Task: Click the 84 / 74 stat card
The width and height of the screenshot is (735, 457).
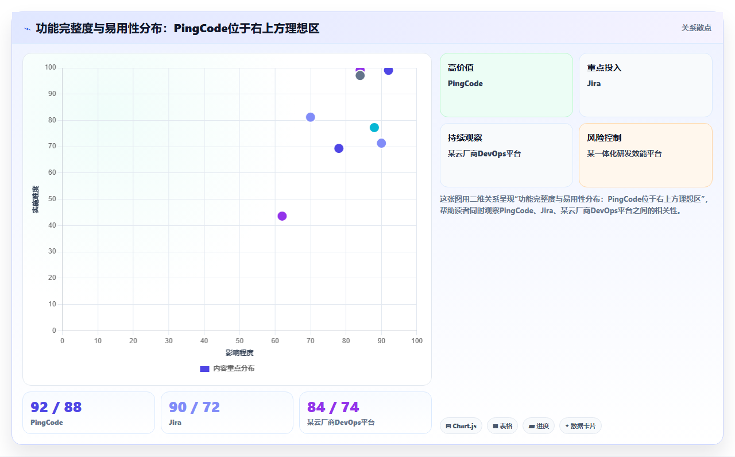Action: click(365, 413)
